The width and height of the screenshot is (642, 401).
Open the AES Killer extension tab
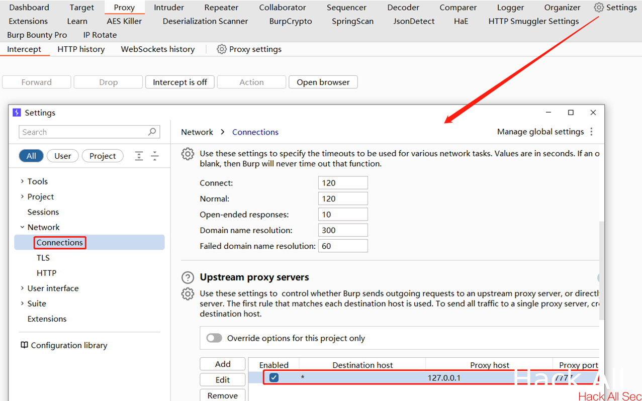coord(124,21)
